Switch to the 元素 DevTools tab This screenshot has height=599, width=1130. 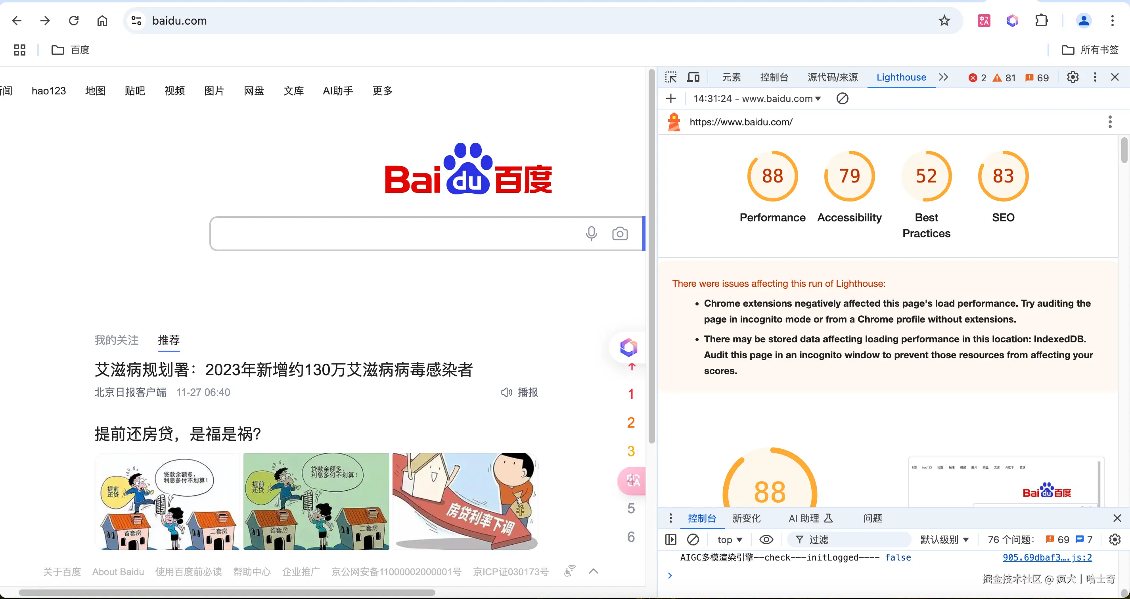(x=731, y=77)
